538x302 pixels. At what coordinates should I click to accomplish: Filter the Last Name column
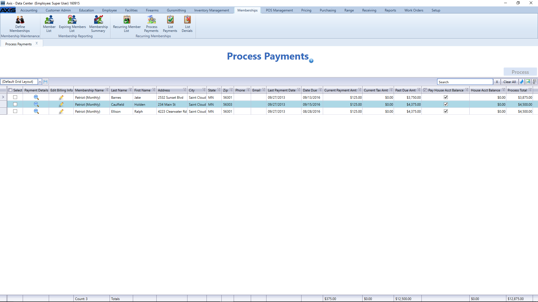click(130, 90)
